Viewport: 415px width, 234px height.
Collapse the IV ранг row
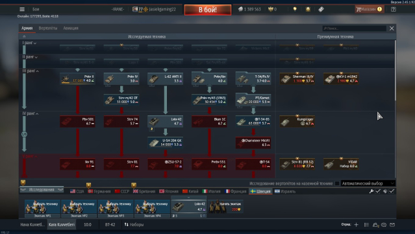[30, 113]
